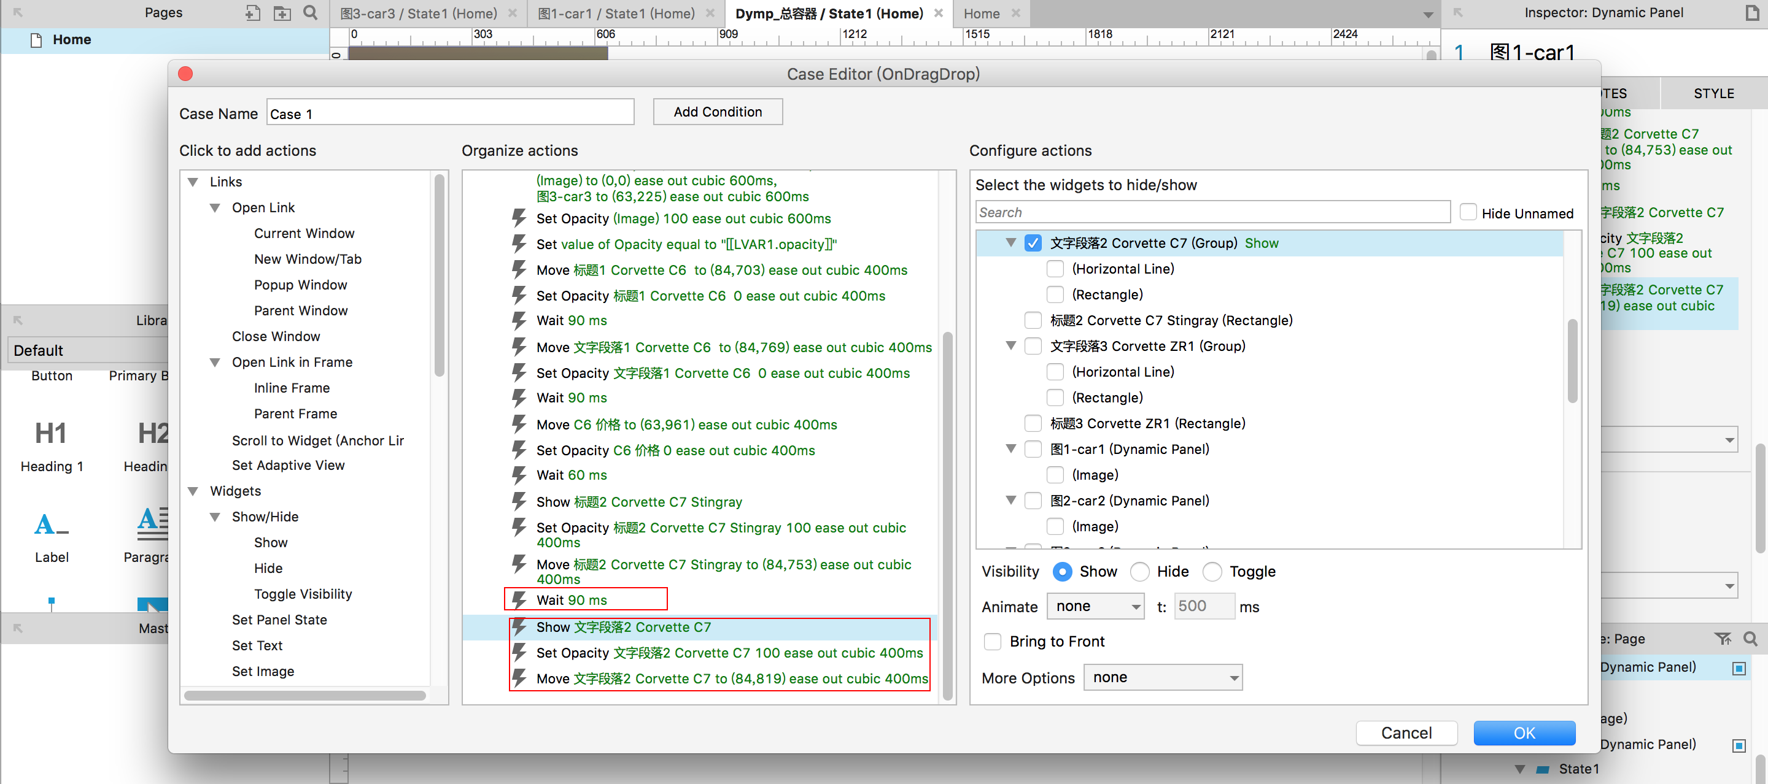Open the More Options dropdown
Viewport: 1768px width, 784px height.
pyautogui.click(x=1163, y=678)
